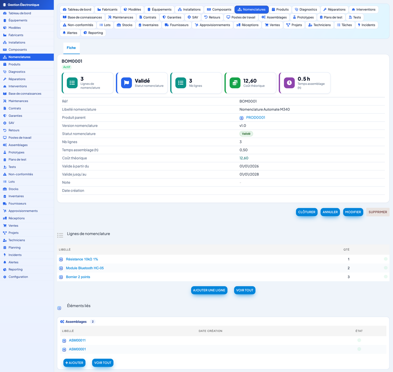Open Tableau de bord in the sidebar
This screenshot has height=372, width=393.
pyautogui.click(x=20, y=13)
